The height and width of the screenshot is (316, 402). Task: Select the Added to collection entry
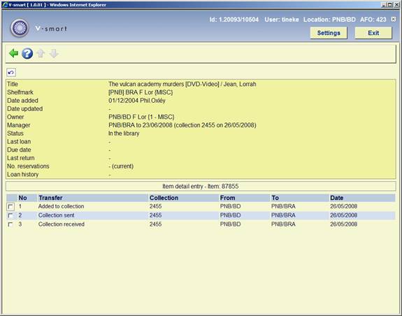(x=61, y=206)
